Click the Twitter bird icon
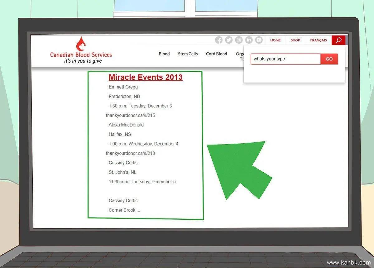The width and height of the screenshot is (374, 268). tap(229, 40)
